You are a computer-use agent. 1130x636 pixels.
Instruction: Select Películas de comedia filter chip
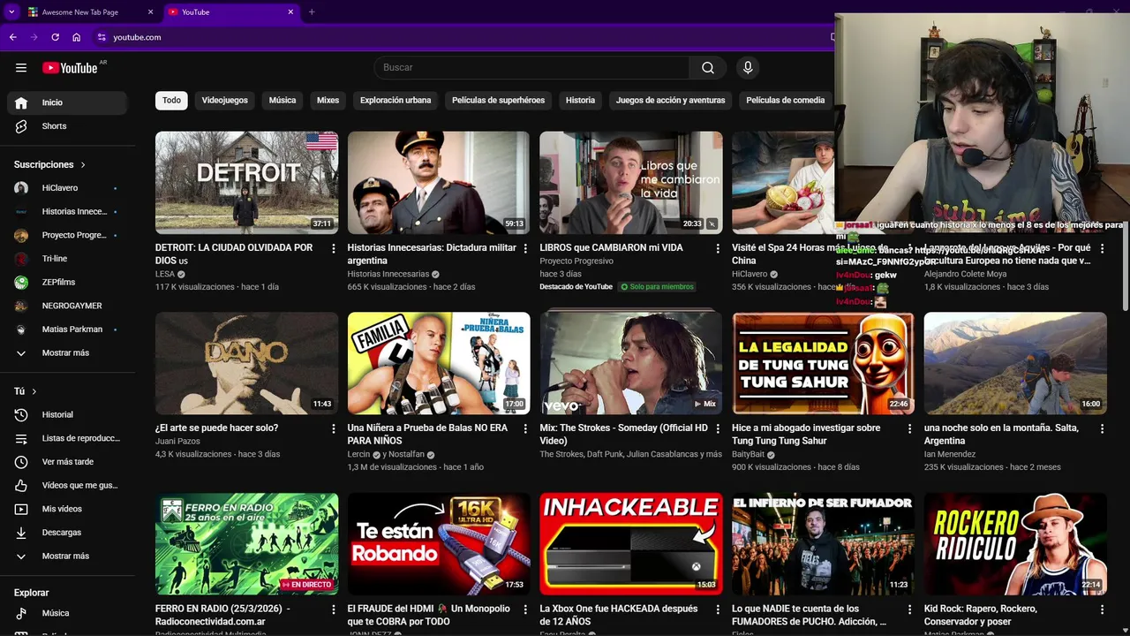tap(786, 101)
